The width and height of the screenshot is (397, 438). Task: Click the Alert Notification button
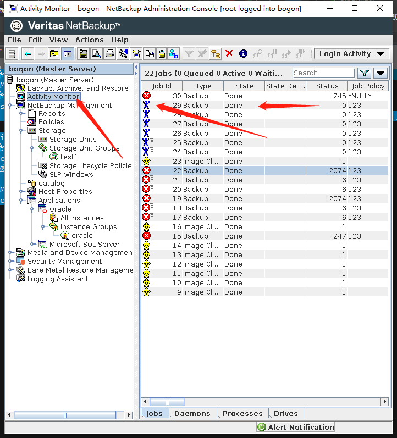tap(295, 427)
